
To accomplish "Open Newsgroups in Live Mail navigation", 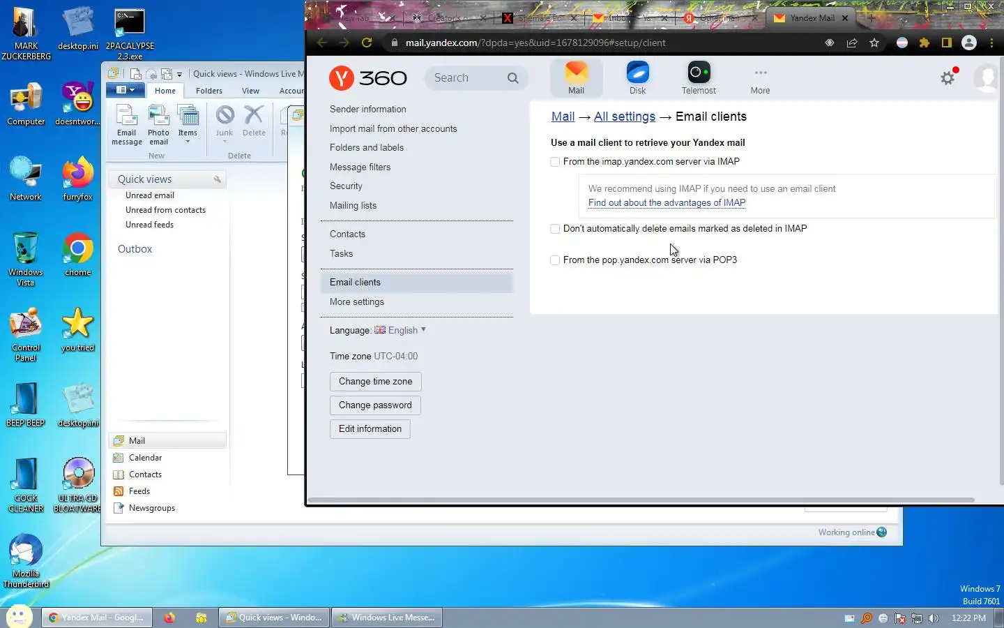I will (x=151, y=508).
